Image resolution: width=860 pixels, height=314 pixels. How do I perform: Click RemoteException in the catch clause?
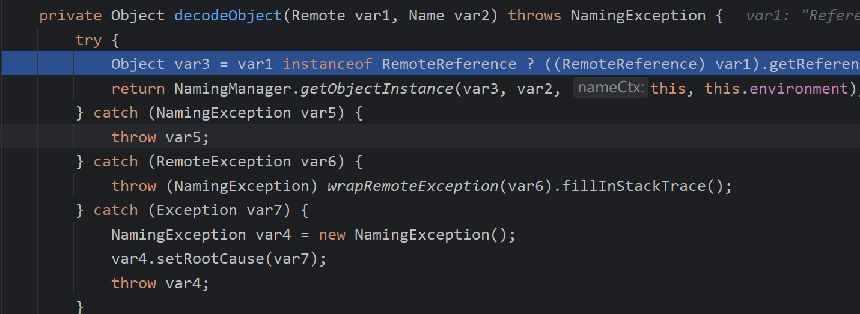pyautogui.click(x=224, y=162)
